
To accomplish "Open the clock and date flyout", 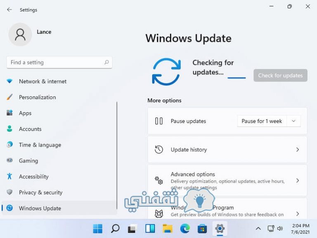I will click(x=300, y=228).
